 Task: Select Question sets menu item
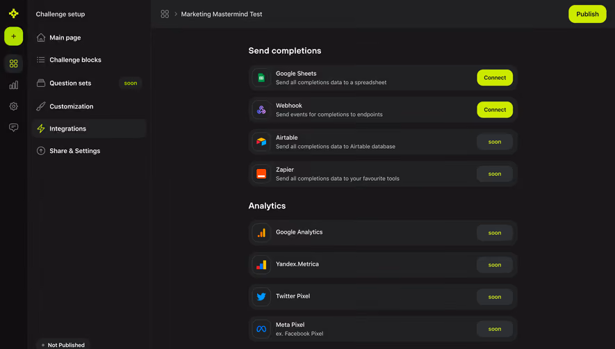(89, 83)
